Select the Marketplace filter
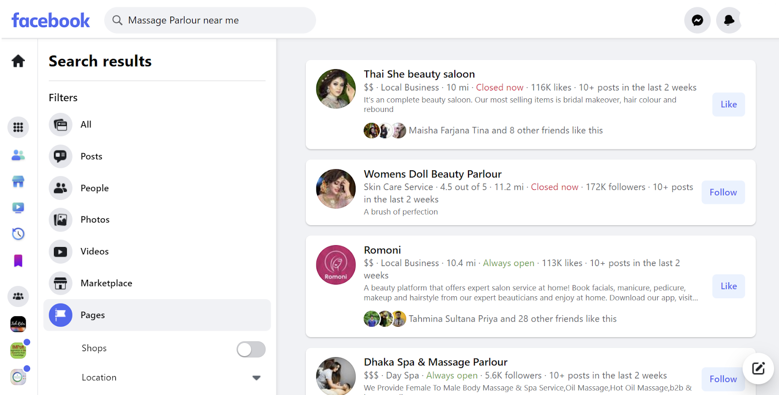 (x=157, y=283)
